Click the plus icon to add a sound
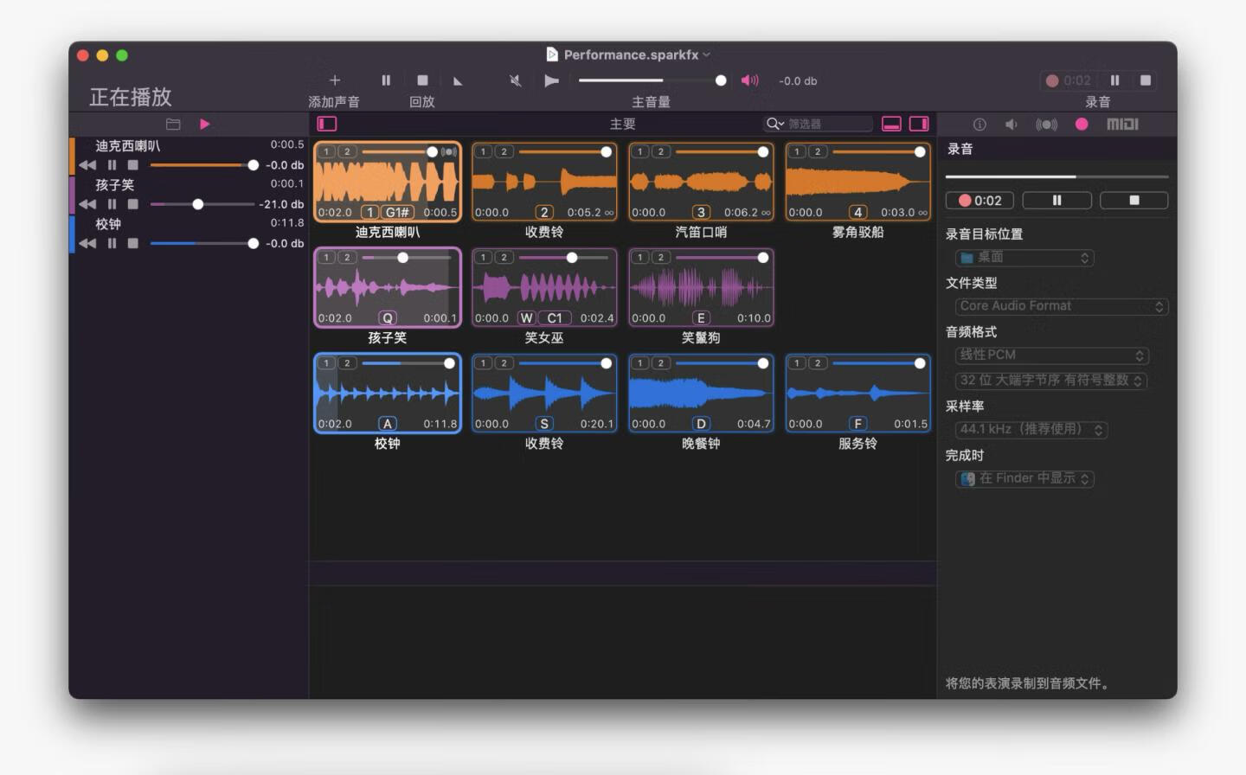 (x=335, y=80)
